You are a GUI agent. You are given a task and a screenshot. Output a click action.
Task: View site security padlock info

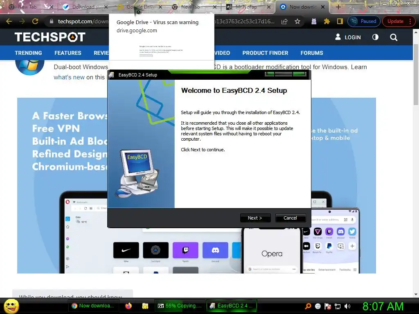52,21
